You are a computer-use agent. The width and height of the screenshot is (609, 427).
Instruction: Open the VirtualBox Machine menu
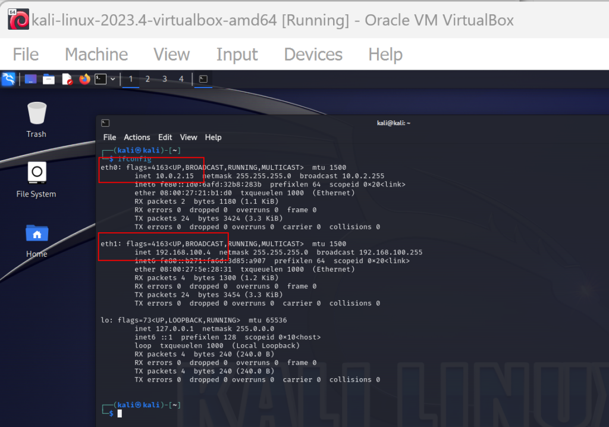(x=96, y=54)
